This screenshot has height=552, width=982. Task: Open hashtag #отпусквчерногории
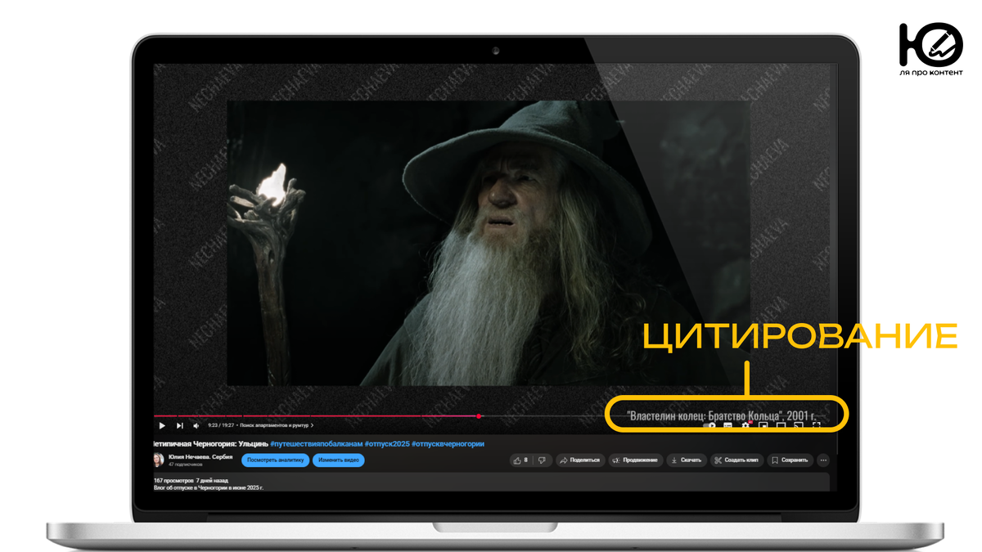448,444
